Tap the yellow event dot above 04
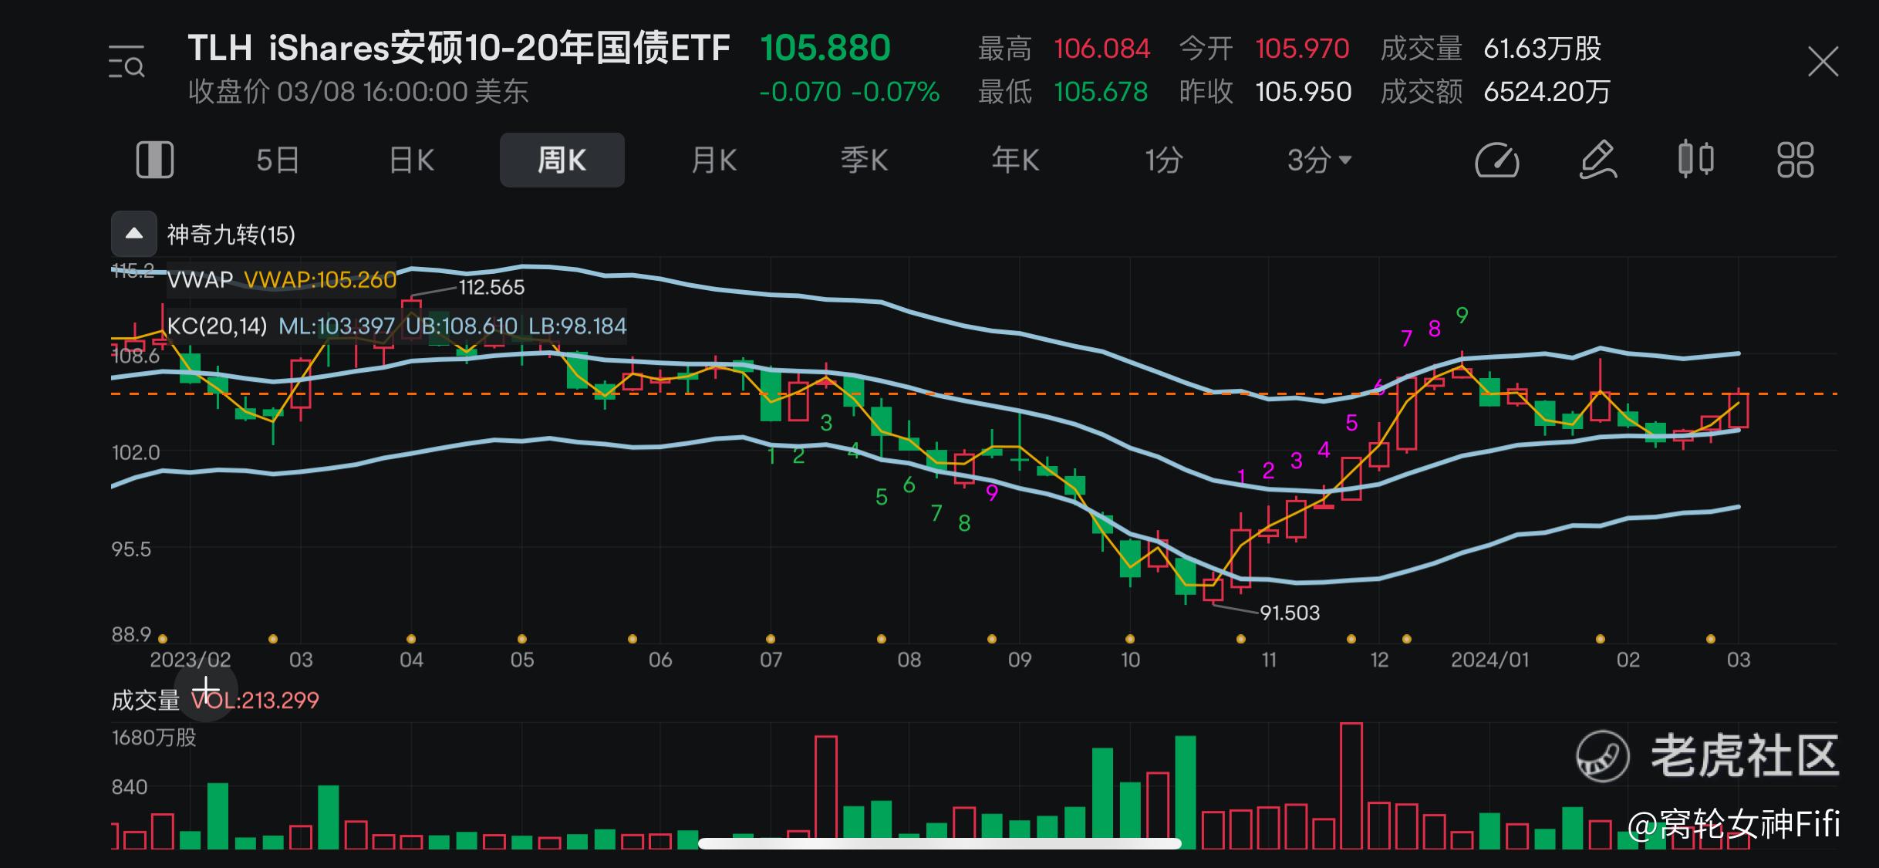The image size is (1879, 868). point(411,639)
